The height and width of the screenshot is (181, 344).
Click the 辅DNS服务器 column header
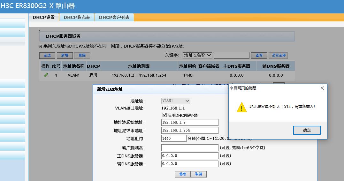[x=276, y=66]
